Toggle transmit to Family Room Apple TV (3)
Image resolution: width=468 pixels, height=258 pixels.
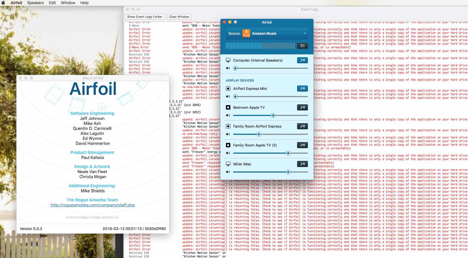302,145
